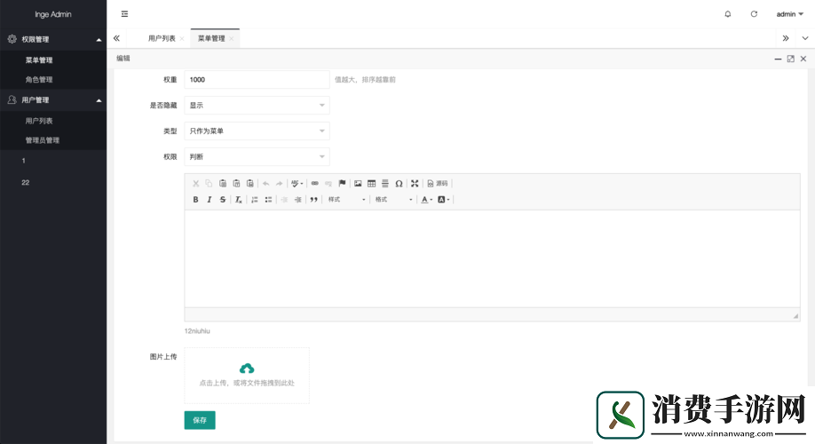Click the anchor flag icon in the editor
The width and height of the screenshot is (815, 444).
pos(342,184)
